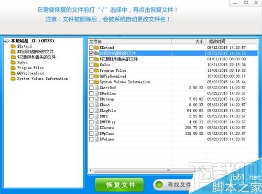This screenshot has width=262, height=194.
Task: Check the $Bitmap checkbox
Action: click(91, 99)
